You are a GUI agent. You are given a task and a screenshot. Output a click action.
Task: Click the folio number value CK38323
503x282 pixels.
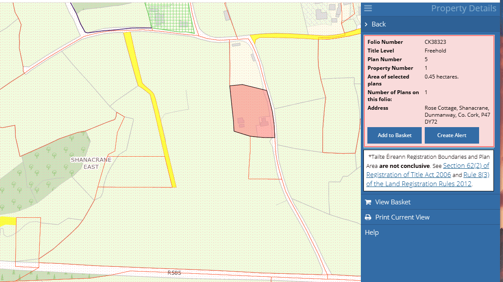435,42
